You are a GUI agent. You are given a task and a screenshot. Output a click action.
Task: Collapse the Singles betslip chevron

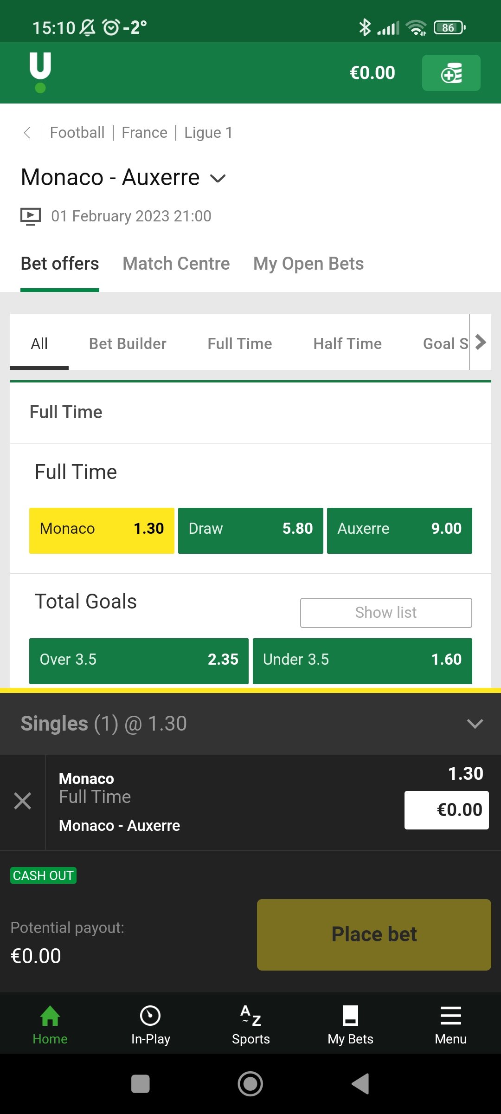tap(475, 724)
